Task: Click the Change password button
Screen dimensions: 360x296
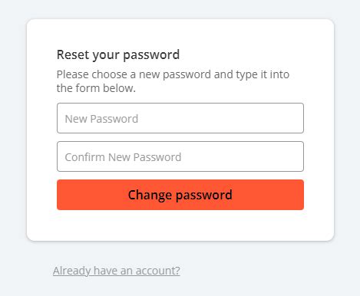Action: 180,195
